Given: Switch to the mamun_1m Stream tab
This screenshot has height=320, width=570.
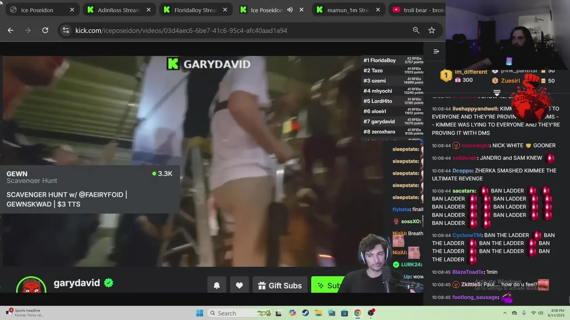Looking at the screenshot, I should [348, 10].
